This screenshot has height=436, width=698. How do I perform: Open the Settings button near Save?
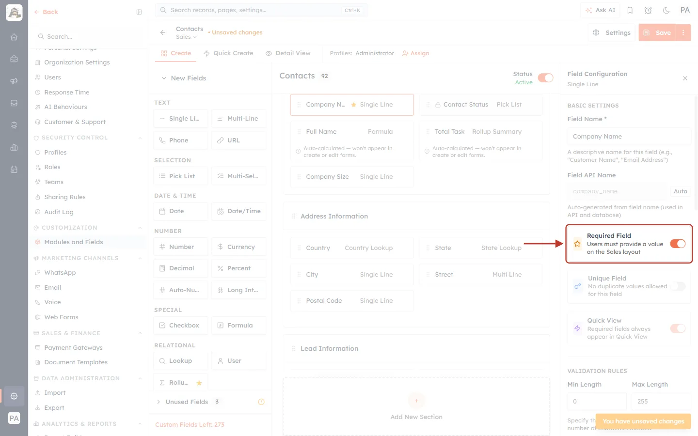click(612, 32)
